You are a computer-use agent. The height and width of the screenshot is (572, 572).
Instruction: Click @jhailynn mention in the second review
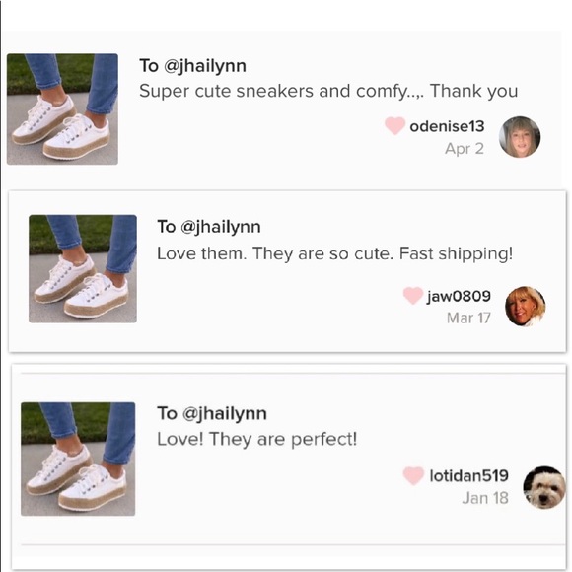[x=221, y=227]
